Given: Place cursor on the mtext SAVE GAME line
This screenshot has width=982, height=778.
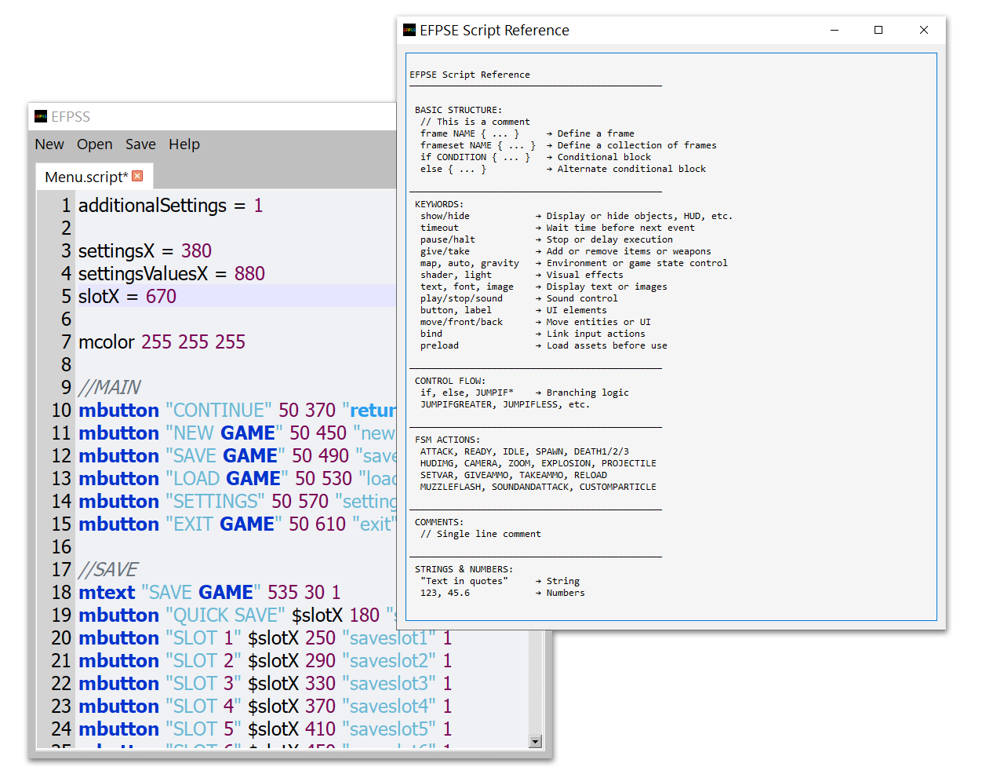Looking at the screenshot, I should click(x=209, y=593).
